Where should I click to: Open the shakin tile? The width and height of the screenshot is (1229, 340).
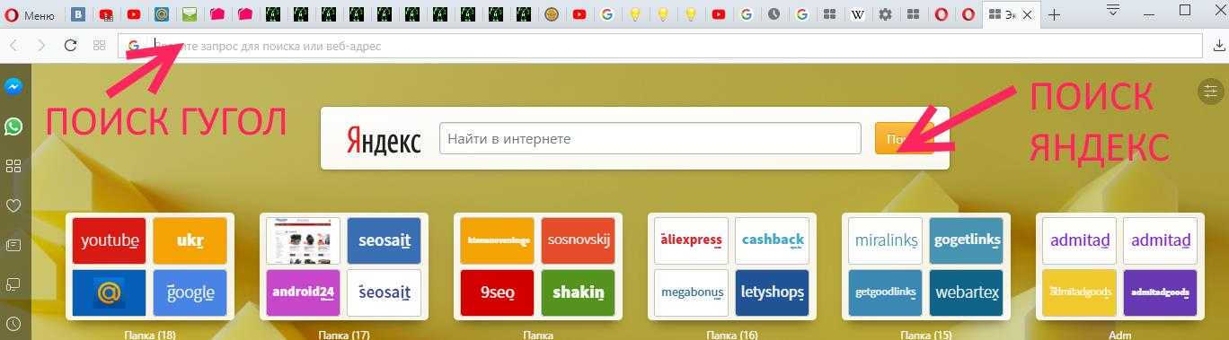[x=578, y=292]
